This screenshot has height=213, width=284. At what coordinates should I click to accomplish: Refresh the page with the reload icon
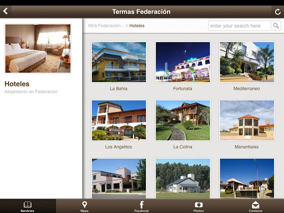(277, 12)
